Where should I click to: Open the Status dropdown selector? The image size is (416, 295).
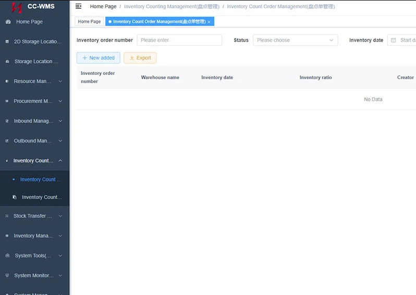(295, 40)
